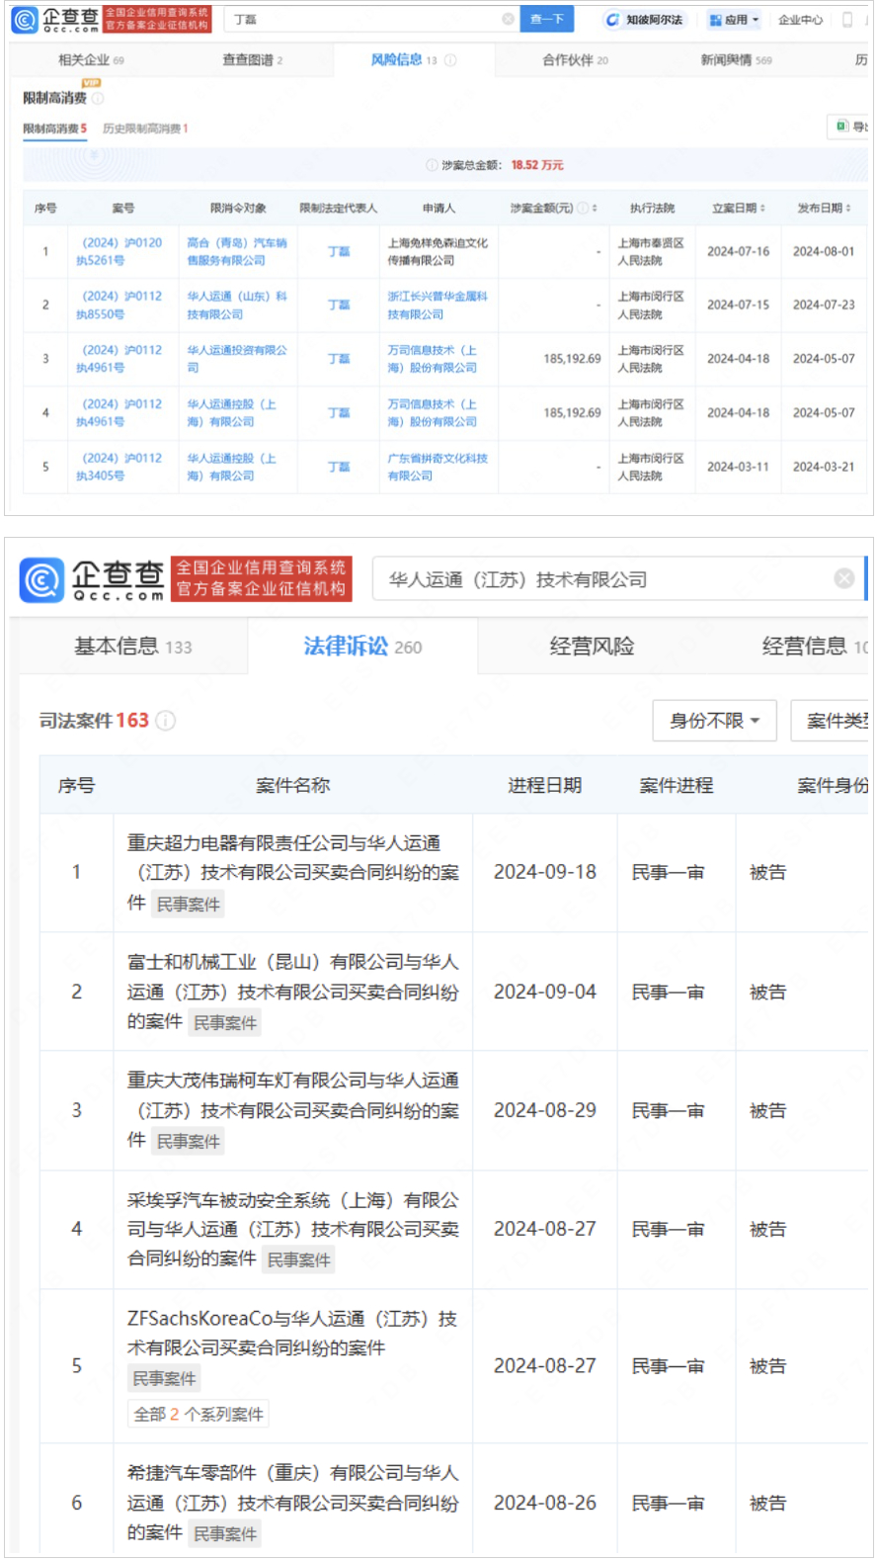Open the 应用 dropdown menu
This screenshot has width=878, height=1561.
tap(734, 20)
